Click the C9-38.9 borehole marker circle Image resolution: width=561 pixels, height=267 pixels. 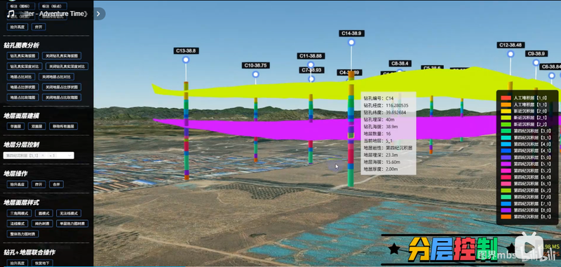536,62
